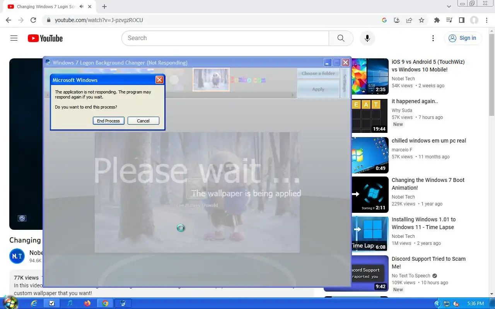The height and width of the screenshot is (309, 495).
Task: Select the snowy forest wallpaper thumbnail
Action: (x=211, y=80)
